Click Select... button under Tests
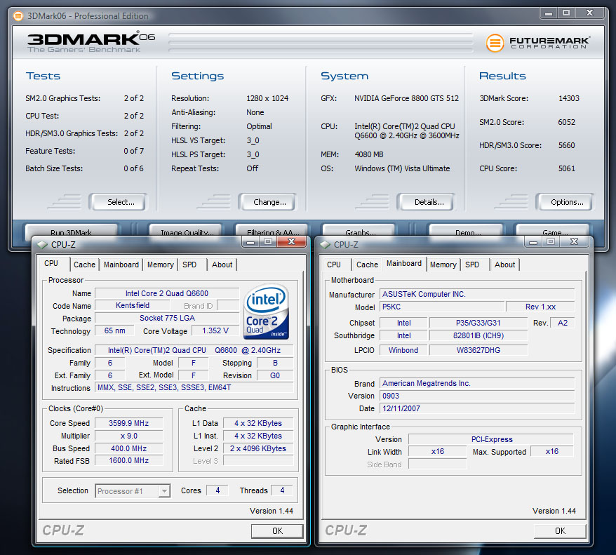Viewport: 616px width, 555px height. [119, 202]
